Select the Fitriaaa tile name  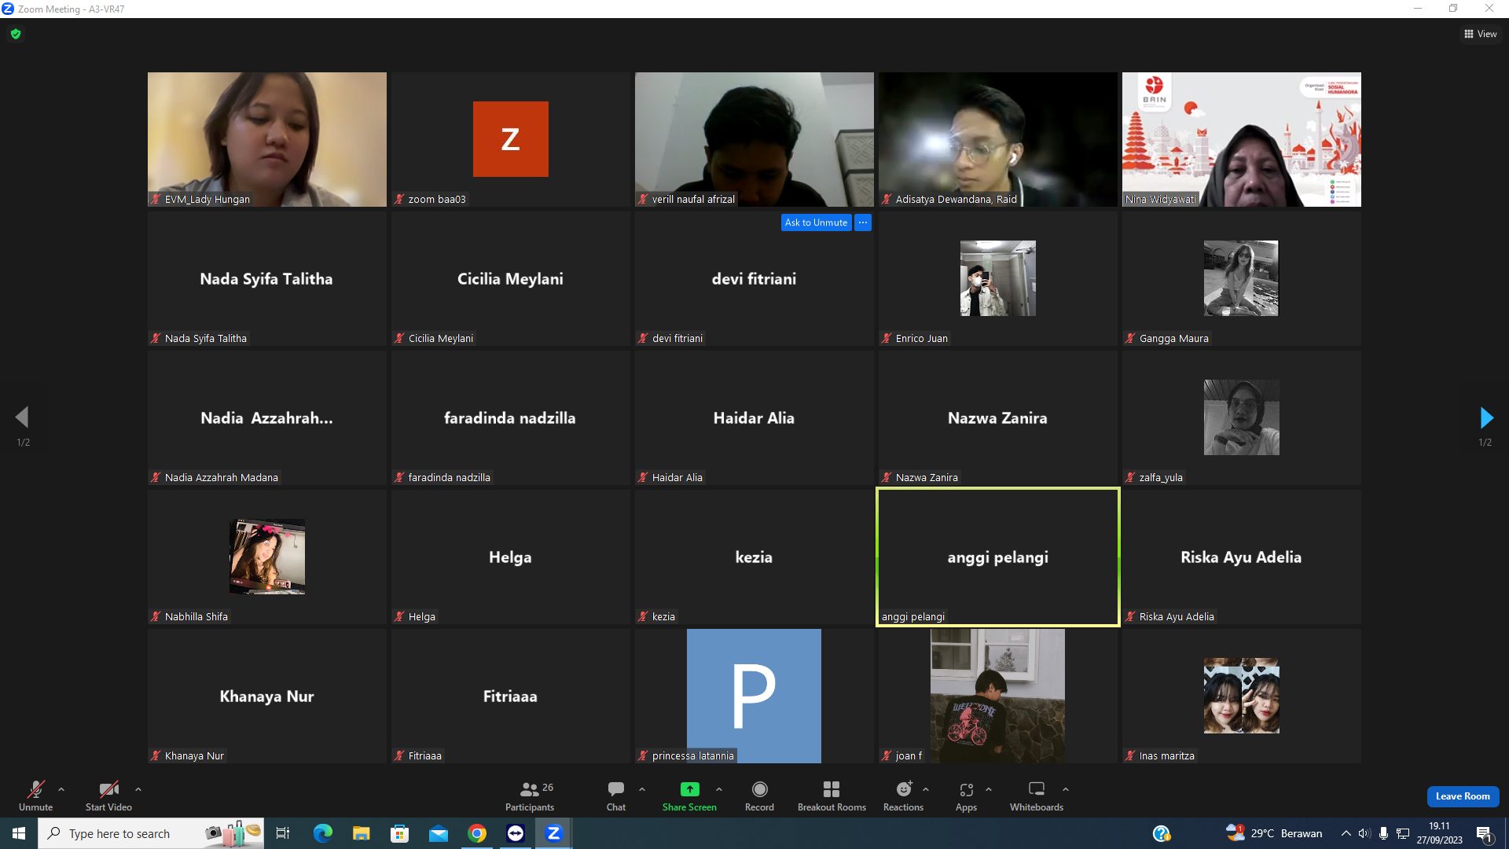tap(511, 696)
